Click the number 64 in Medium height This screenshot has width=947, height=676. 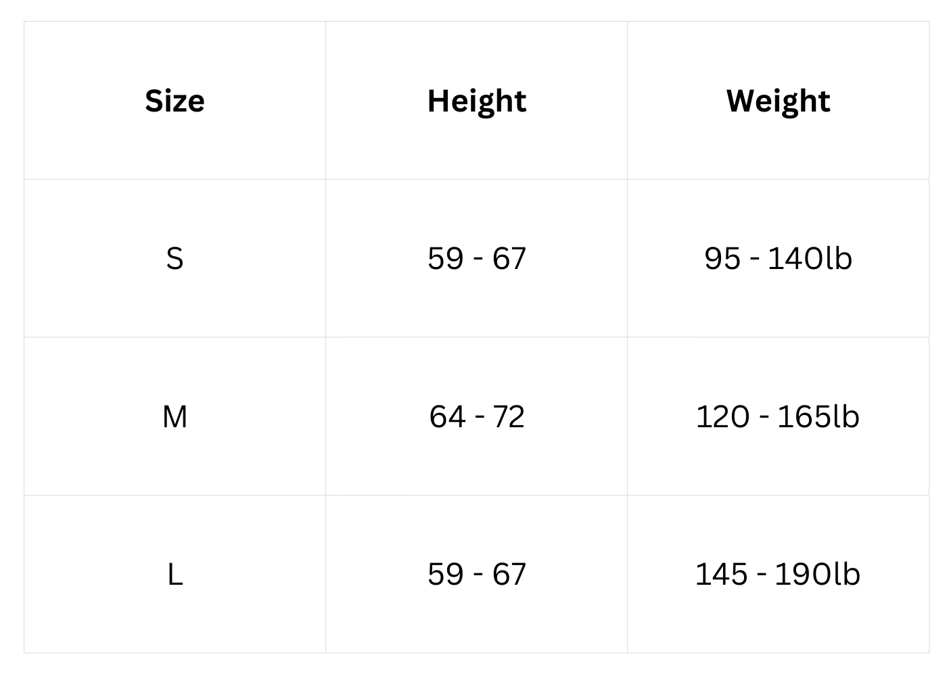pos(447,416)
